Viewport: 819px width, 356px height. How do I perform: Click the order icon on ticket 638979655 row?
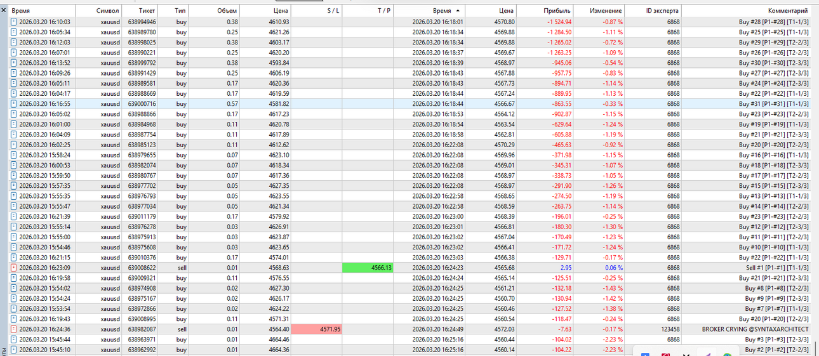point(14,155)
